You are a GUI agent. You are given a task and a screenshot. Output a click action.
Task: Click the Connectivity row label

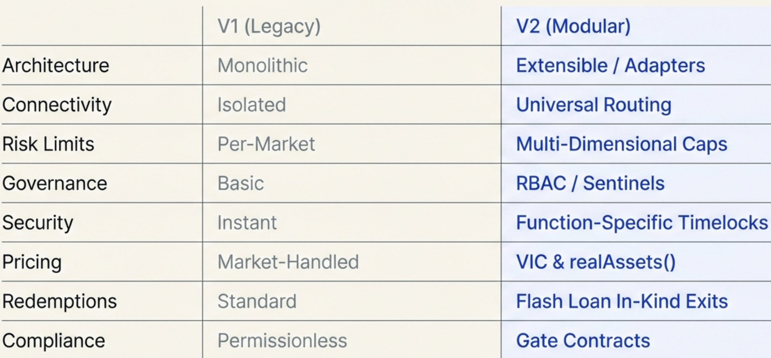(57, 105)
